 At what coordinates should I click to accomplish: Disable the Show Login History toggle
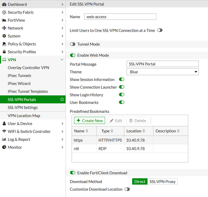pyautogui.click(x=121, y=95)
